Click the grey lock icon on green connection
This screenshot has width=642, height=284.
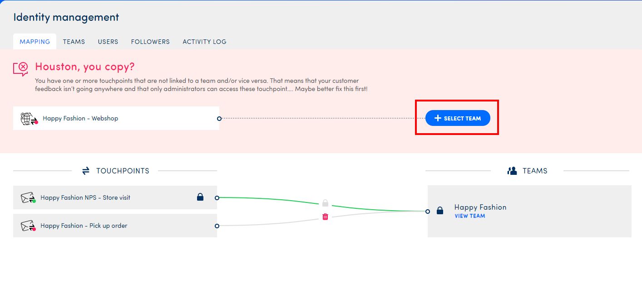tap(325, 203)
